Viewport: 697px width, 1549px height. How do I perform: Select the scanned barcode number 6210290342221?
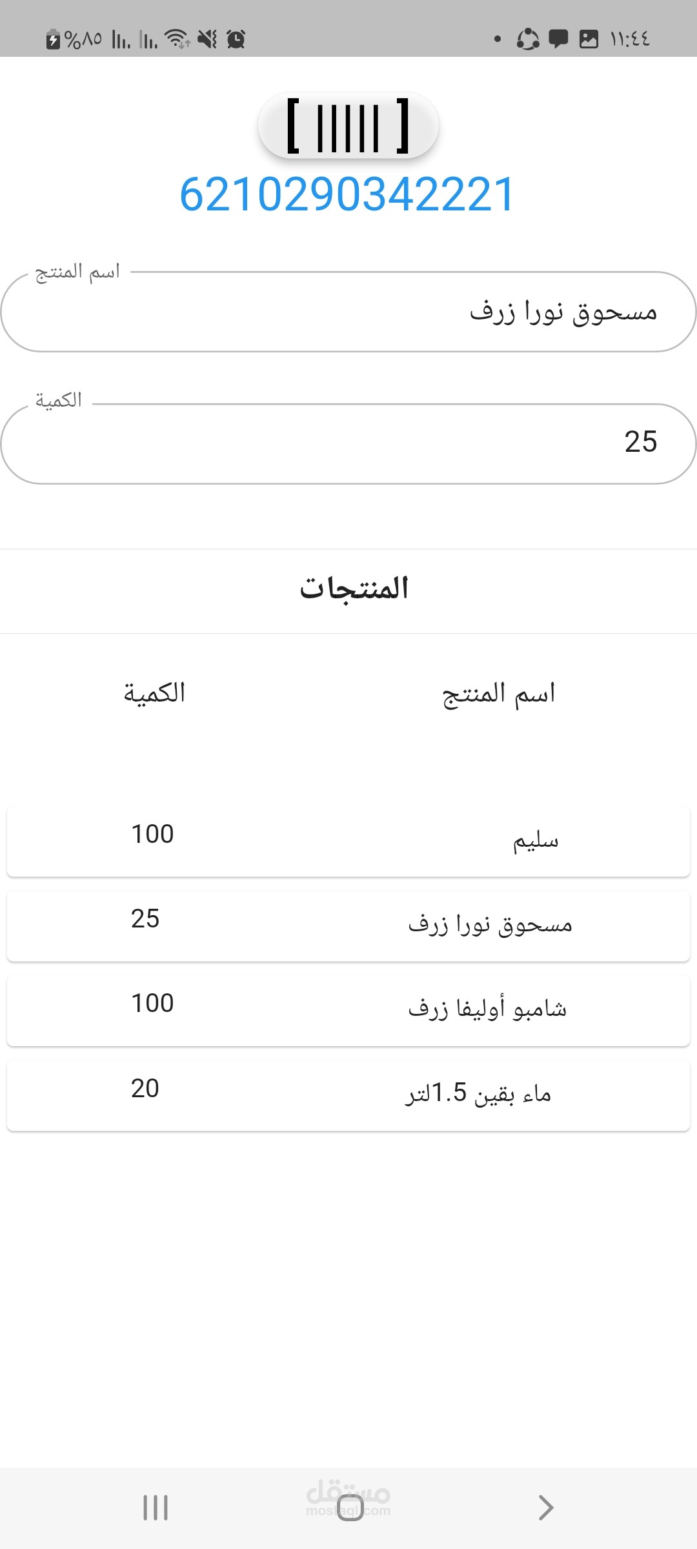click(347, 194)
